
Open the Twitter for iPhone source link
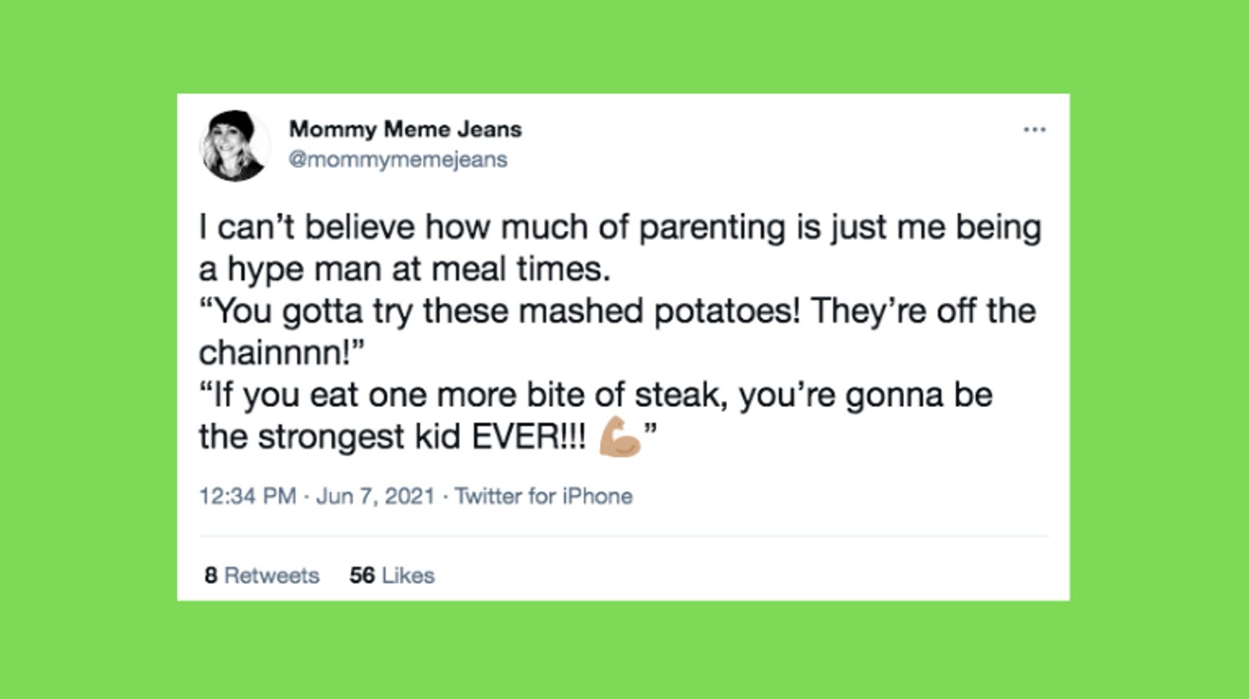click(543, 496)
